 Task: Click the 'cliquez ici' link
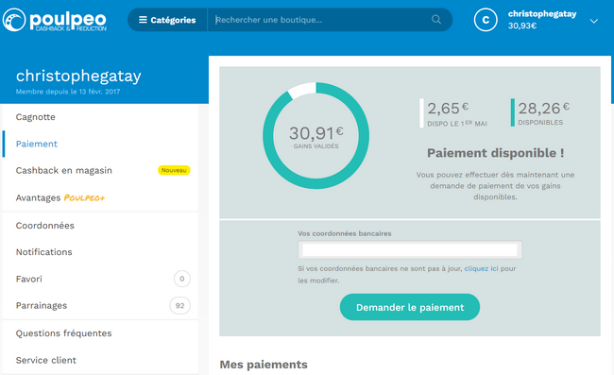(481, 268)
